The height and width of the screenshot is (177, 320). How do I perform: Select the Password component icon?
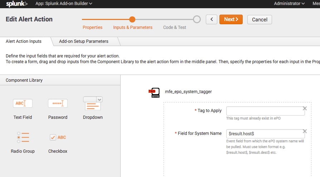pyautogui.click(x=58, y=103)
